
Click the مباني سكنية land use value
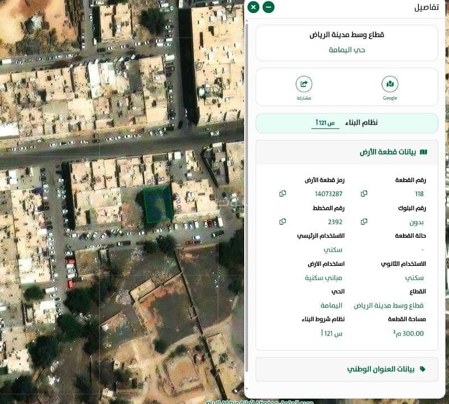tap(324, 278)
